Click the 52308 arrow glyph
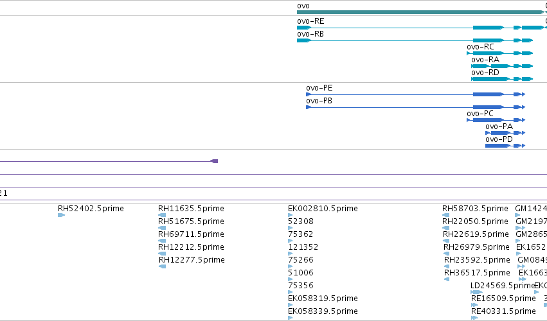The image size is (547, 321). (x=291, y=228)
